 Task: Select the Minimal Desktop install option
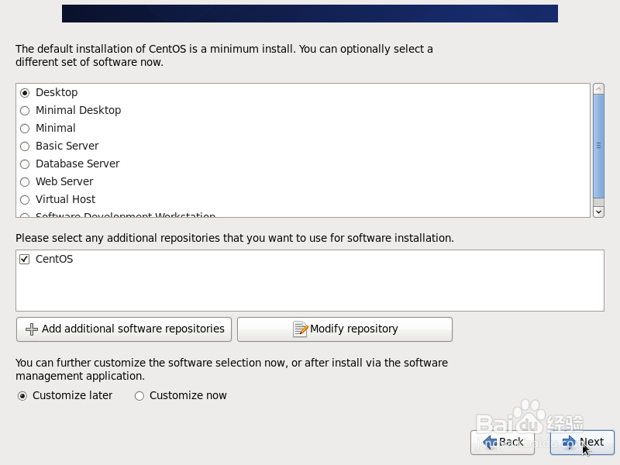coord(24,110)
